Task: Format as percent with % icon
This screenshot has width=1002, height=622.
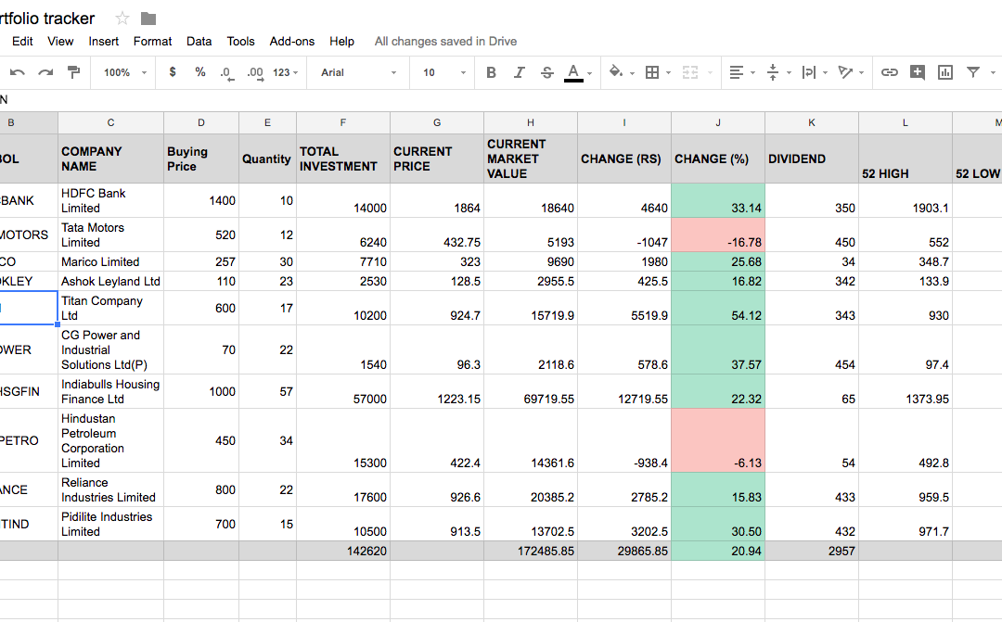Action: [200, 72]
